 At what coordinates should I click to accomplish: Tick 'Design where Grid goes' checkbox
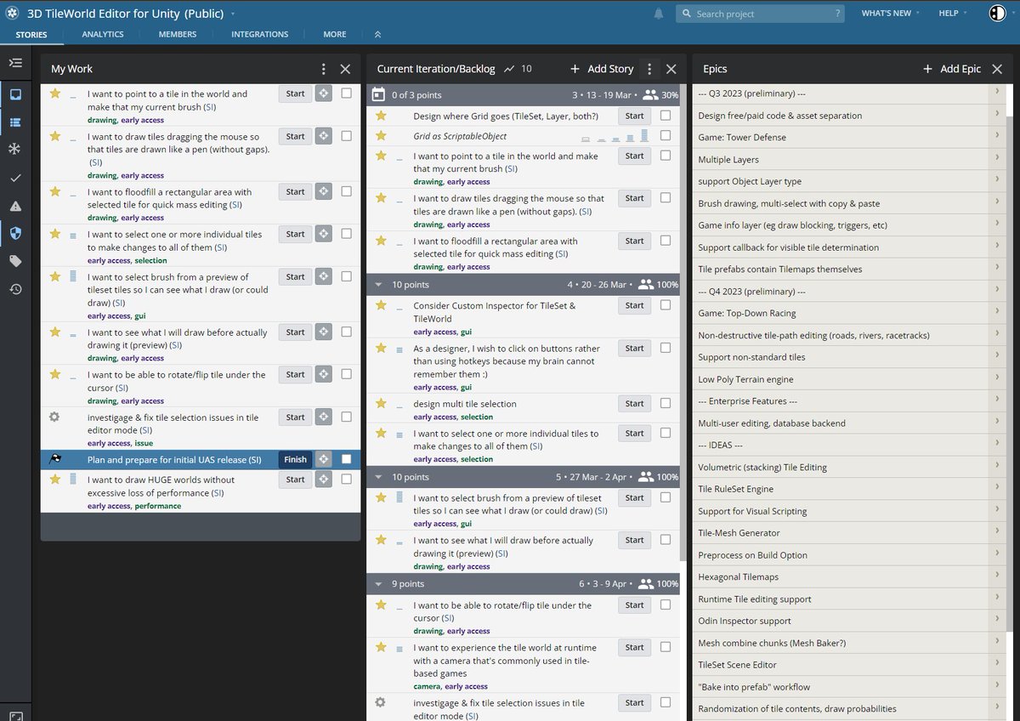[666, 116]
